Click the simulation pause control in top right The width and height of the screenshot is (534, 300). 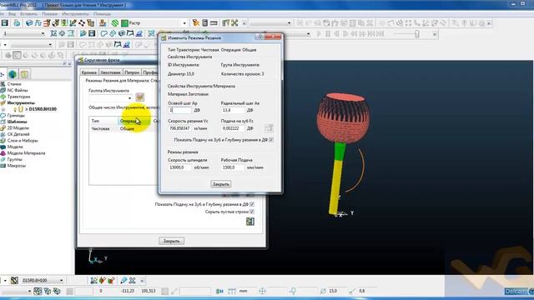pos(328,33)
